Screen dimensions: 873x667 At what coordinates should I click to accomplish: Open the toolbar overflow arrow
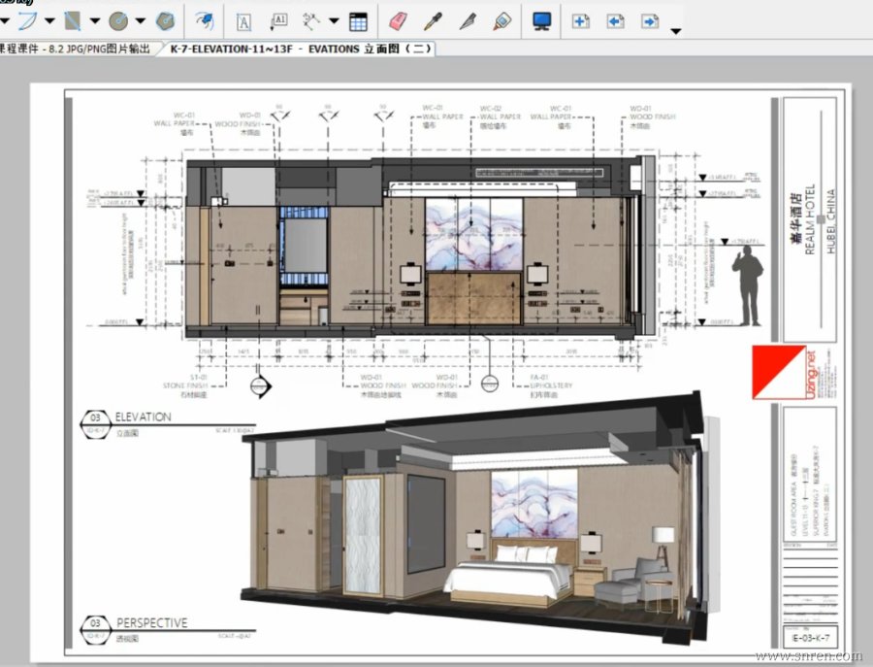click(x=675, y=31)
